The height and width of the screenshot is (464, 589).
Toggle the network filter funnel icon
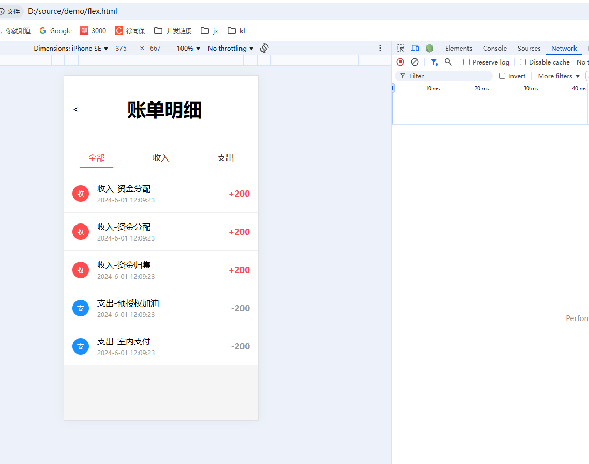[x=434, y=62]
